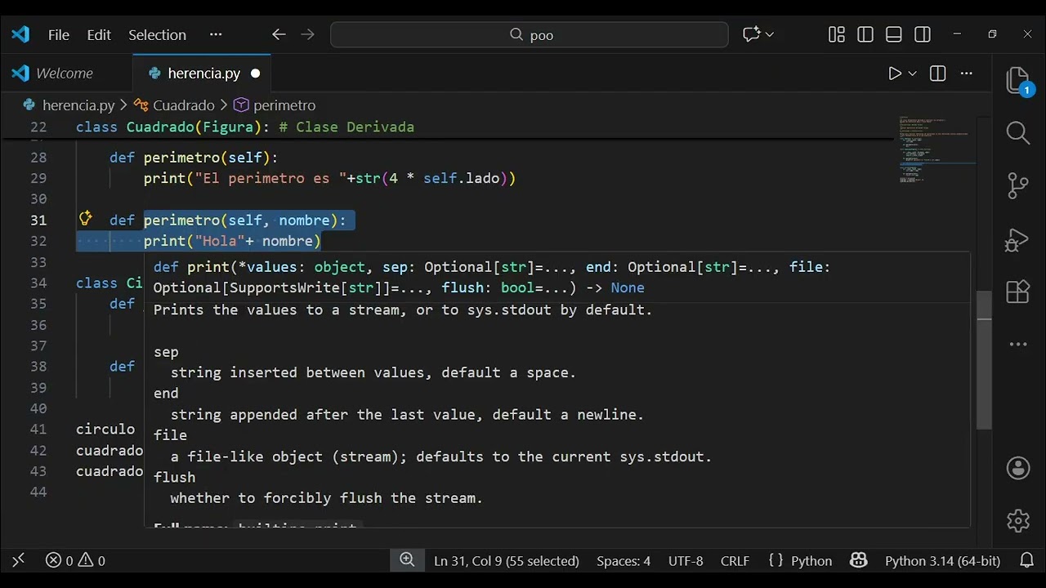Change UTF-8 file encoding
Image resolution: width=1046 pixels, height=588 pixels.
[686, 560]
